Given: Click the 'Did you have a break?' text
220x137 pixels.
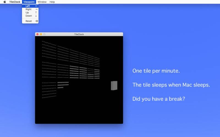Looking at the screenshot, I should coord(159,99).
